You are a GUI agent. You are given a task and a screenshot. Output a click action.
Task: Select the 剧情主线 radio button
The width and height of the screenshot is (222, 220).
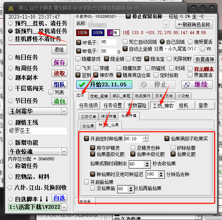(10, 122)
